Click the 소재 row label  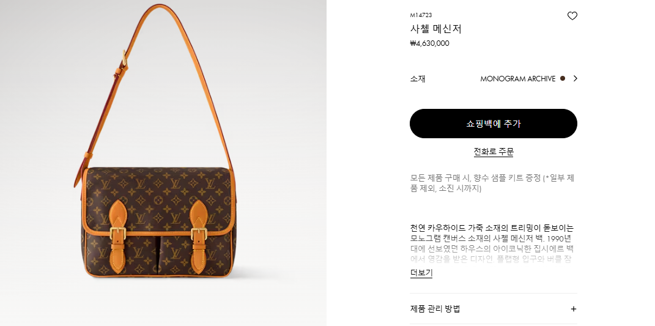(x=417, y=78)
